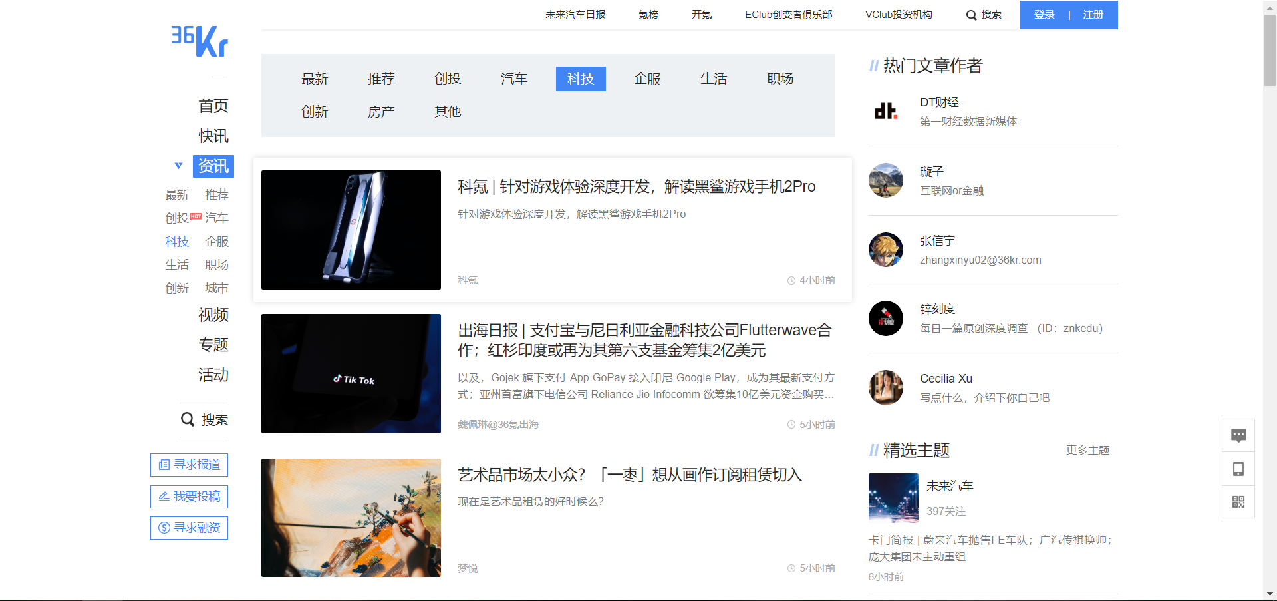Select the active 科技 category tab

(x=581, y=79)
